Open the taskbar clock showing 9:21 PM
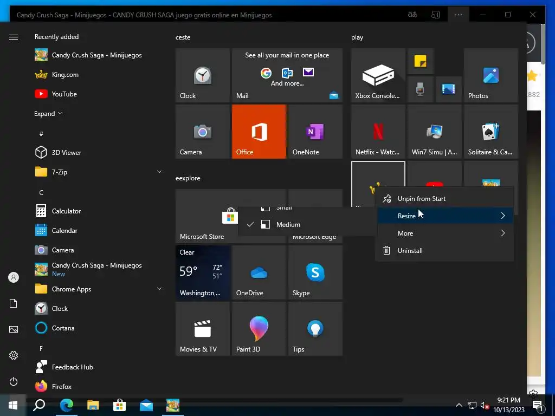Image resolution: width=555 pixels, height=416 pixels. [509, 405]
